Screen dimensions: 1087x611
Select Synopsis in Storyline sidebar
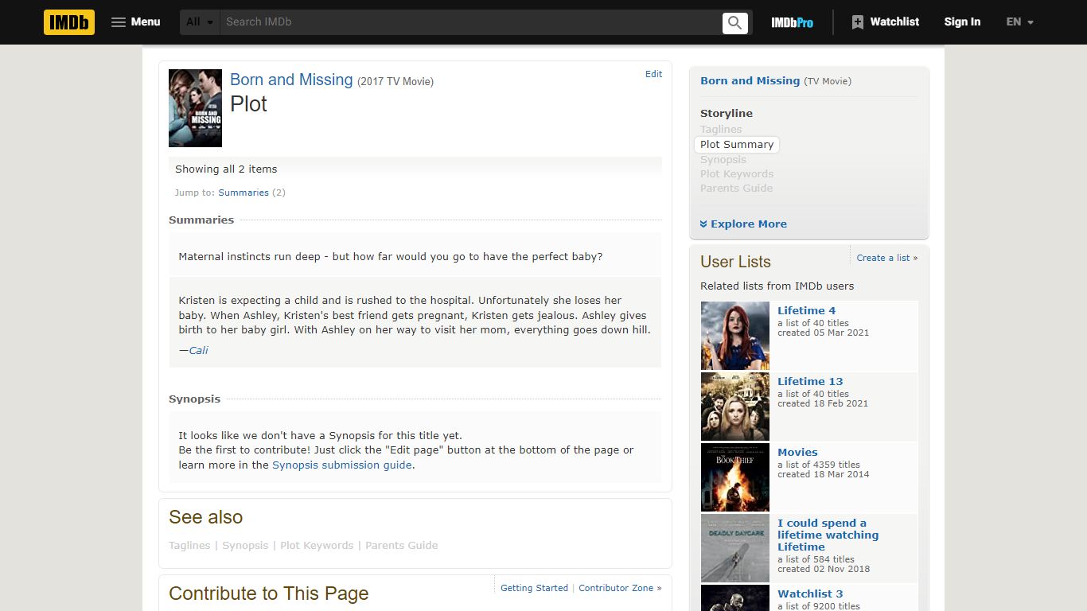[x=723, y=159]
